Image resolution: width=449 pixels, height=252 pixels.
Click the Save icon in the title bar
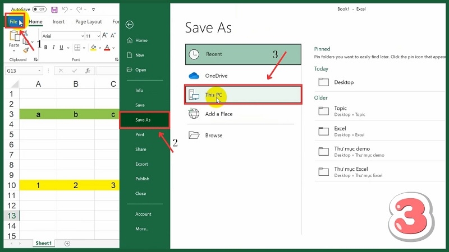click(x=54, y=10)
